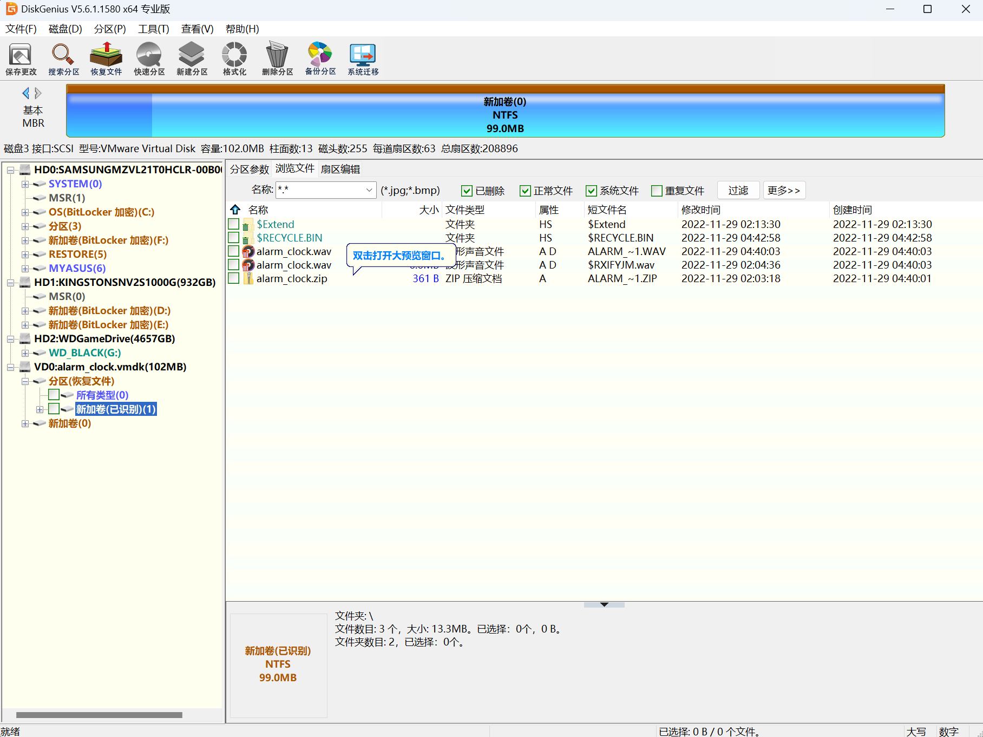Check the 新加卷(已识别)(1) tree checkbox

[x=54, y=408]
